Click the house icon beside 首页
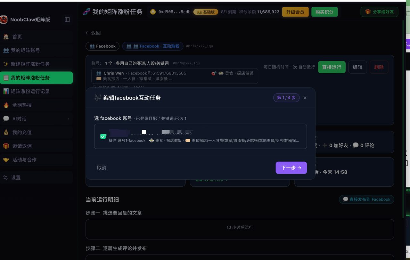Screen dimensions: 410x260 (6, 37)
